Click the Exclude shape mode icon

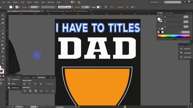coord(41,84)
